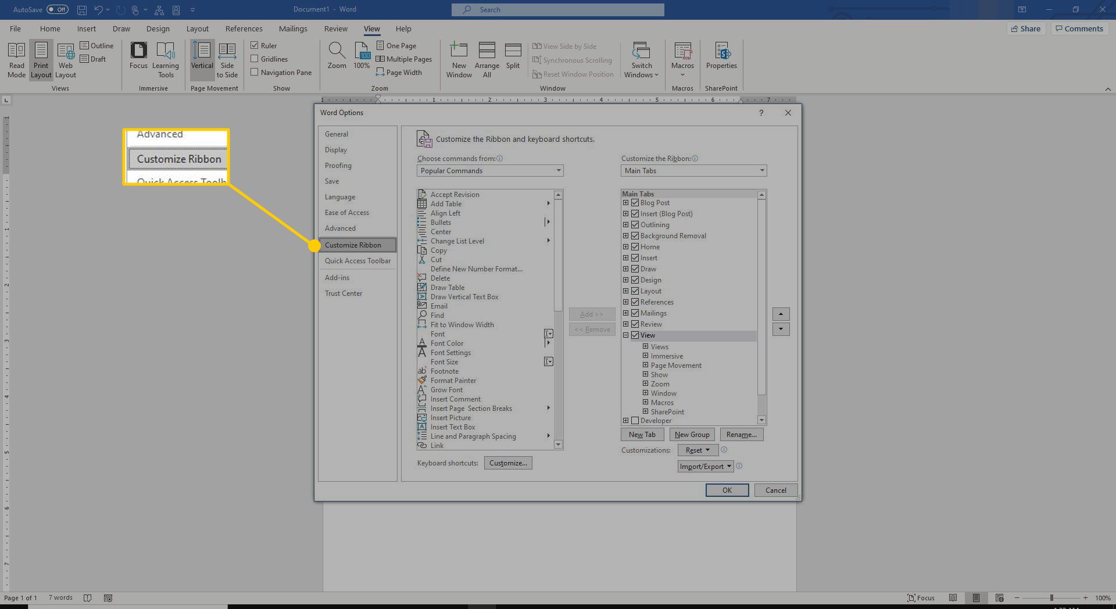Select Quick Access Toolbar category
Viewport: 1116px width, 609px height.
point(357,261)
